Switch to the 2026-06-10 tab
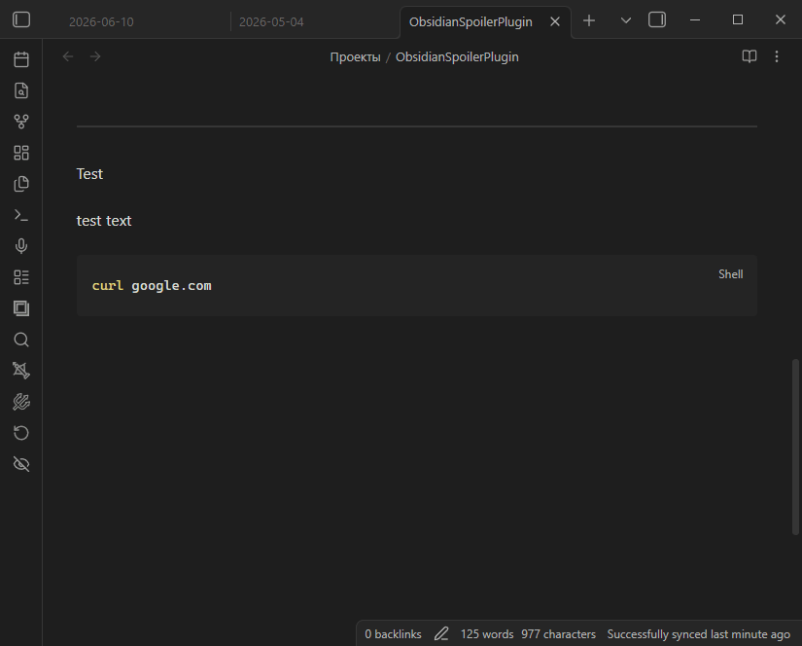The image size is (802, 646). coord(101,22)
